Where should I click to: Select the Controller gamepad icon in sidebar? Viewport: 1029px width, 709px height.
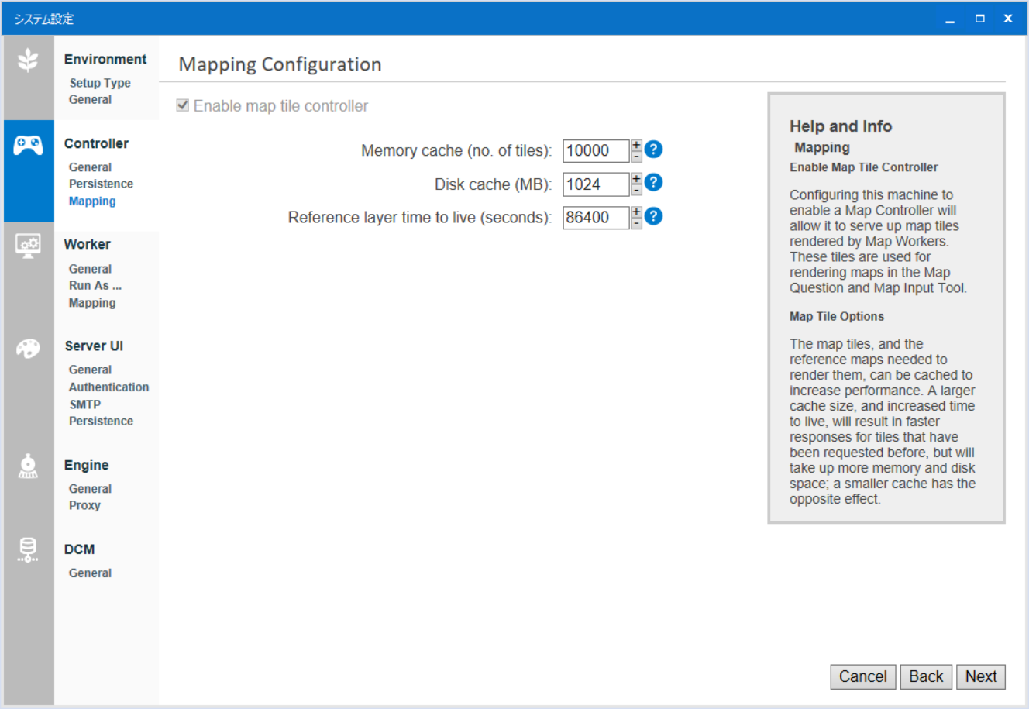29,143
